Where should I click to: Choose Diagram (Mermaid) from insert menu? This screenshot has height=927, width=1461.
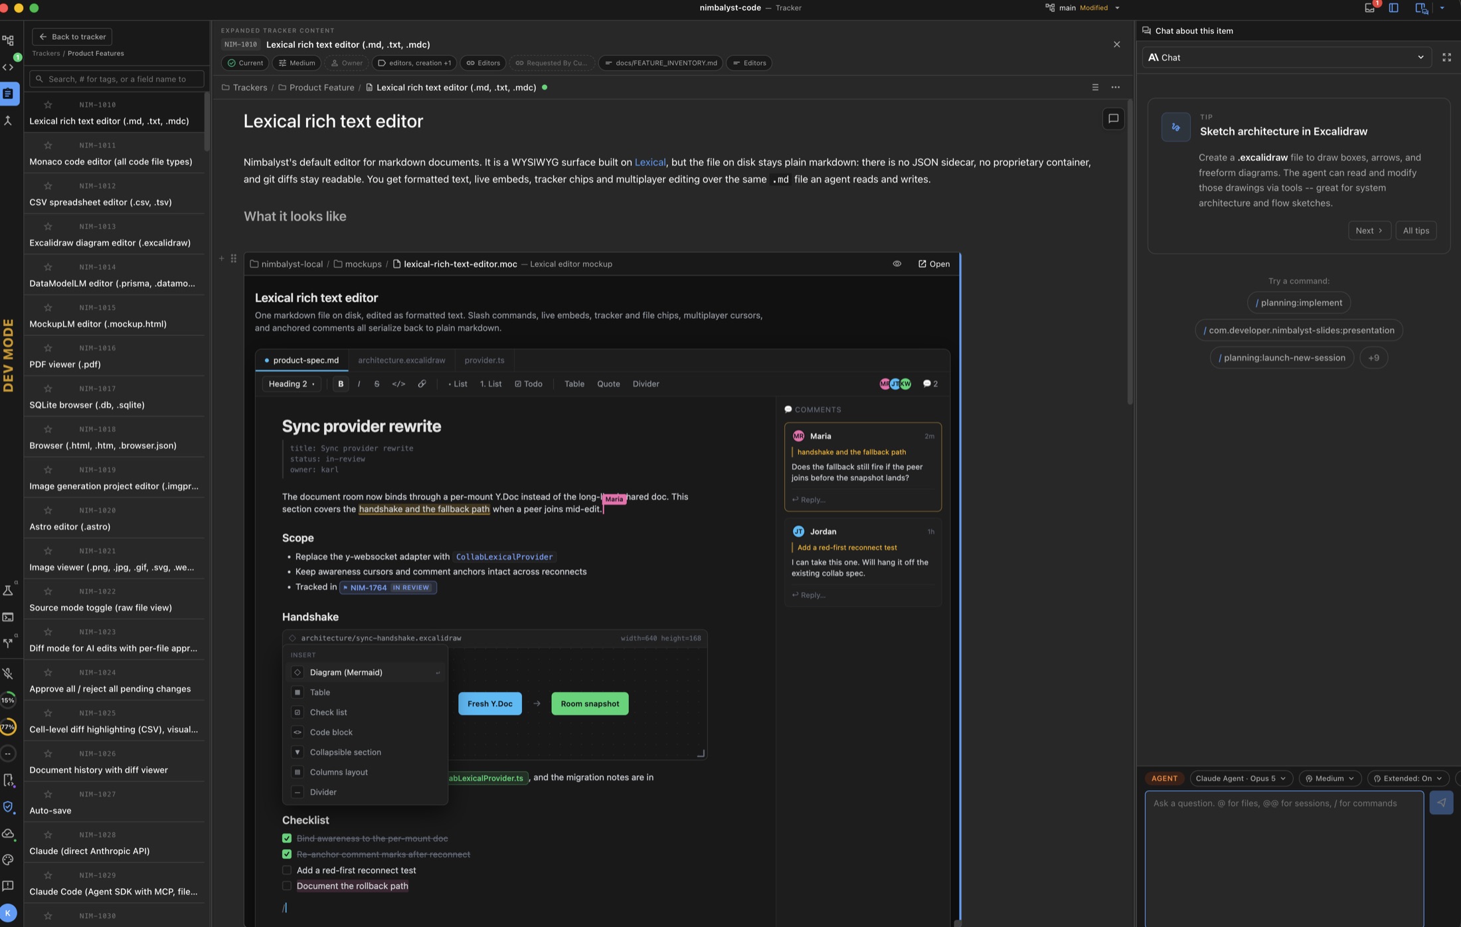(x=365, y=673)
